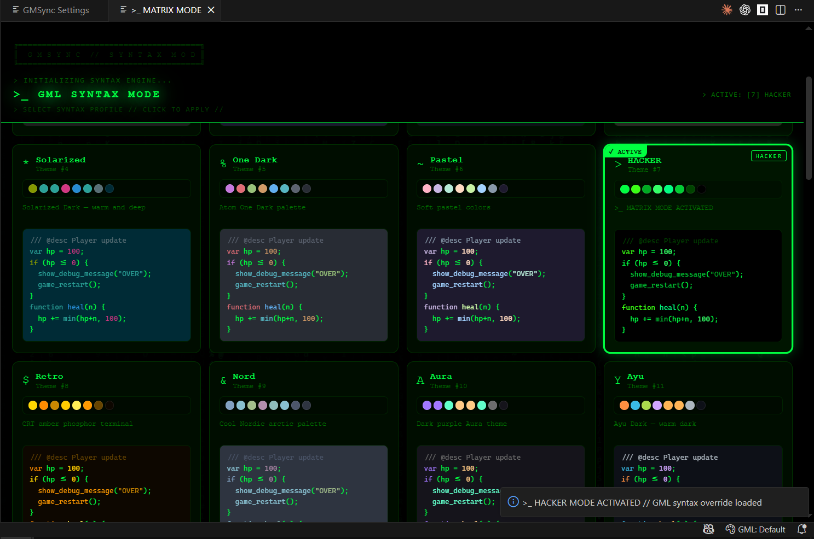The width and height of the screenshot is (814, 539).
Task: Apply the Solarized theme card
Action: (x=107, y=249)
